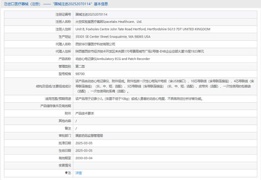Click the 结构及组成 description text
Image resolution: width=261 pixels, height=180 pixels.
pyautogui.click(x=165, y=86)
